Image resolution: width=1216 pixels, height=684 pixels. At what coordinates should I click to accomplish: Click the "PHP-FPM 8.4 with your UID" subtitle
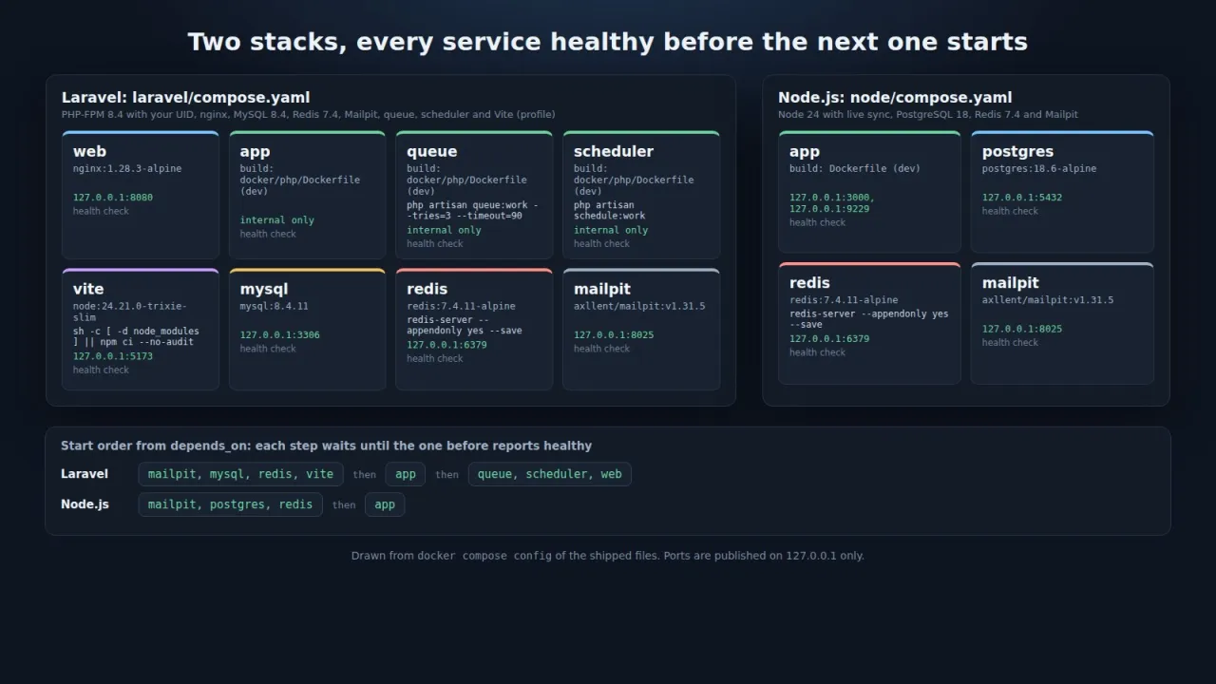coord(309,114)
